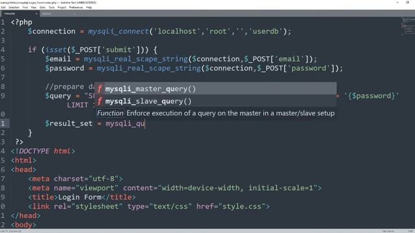Open the View menu

coord(34,7)
